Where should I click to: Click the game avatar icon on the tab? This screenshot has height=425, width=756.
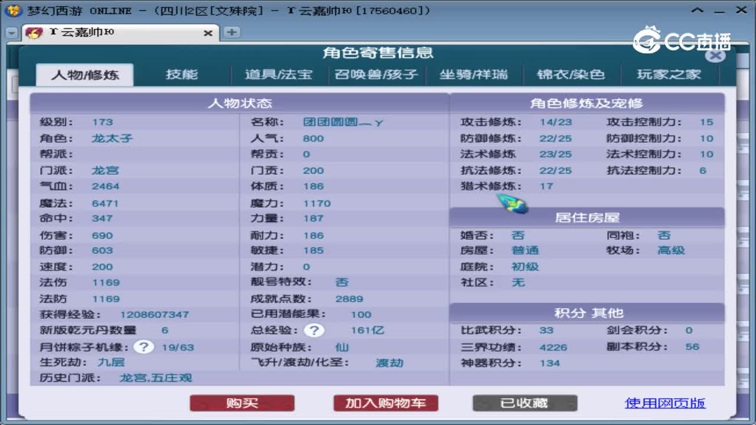click(x=34, y=33)
